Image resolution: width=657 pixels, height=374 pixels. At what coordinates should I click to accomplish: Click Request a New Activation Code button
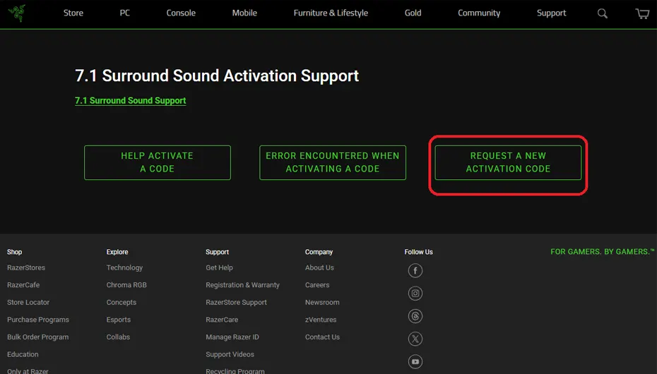point(508,162)
